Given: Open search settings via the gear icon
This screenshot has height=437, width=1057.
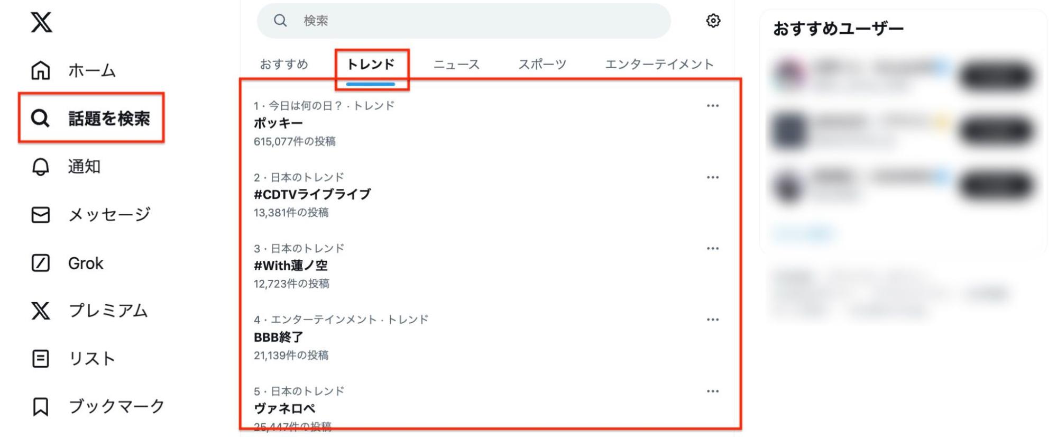Looking at the screenshot, I should (713, 21).
